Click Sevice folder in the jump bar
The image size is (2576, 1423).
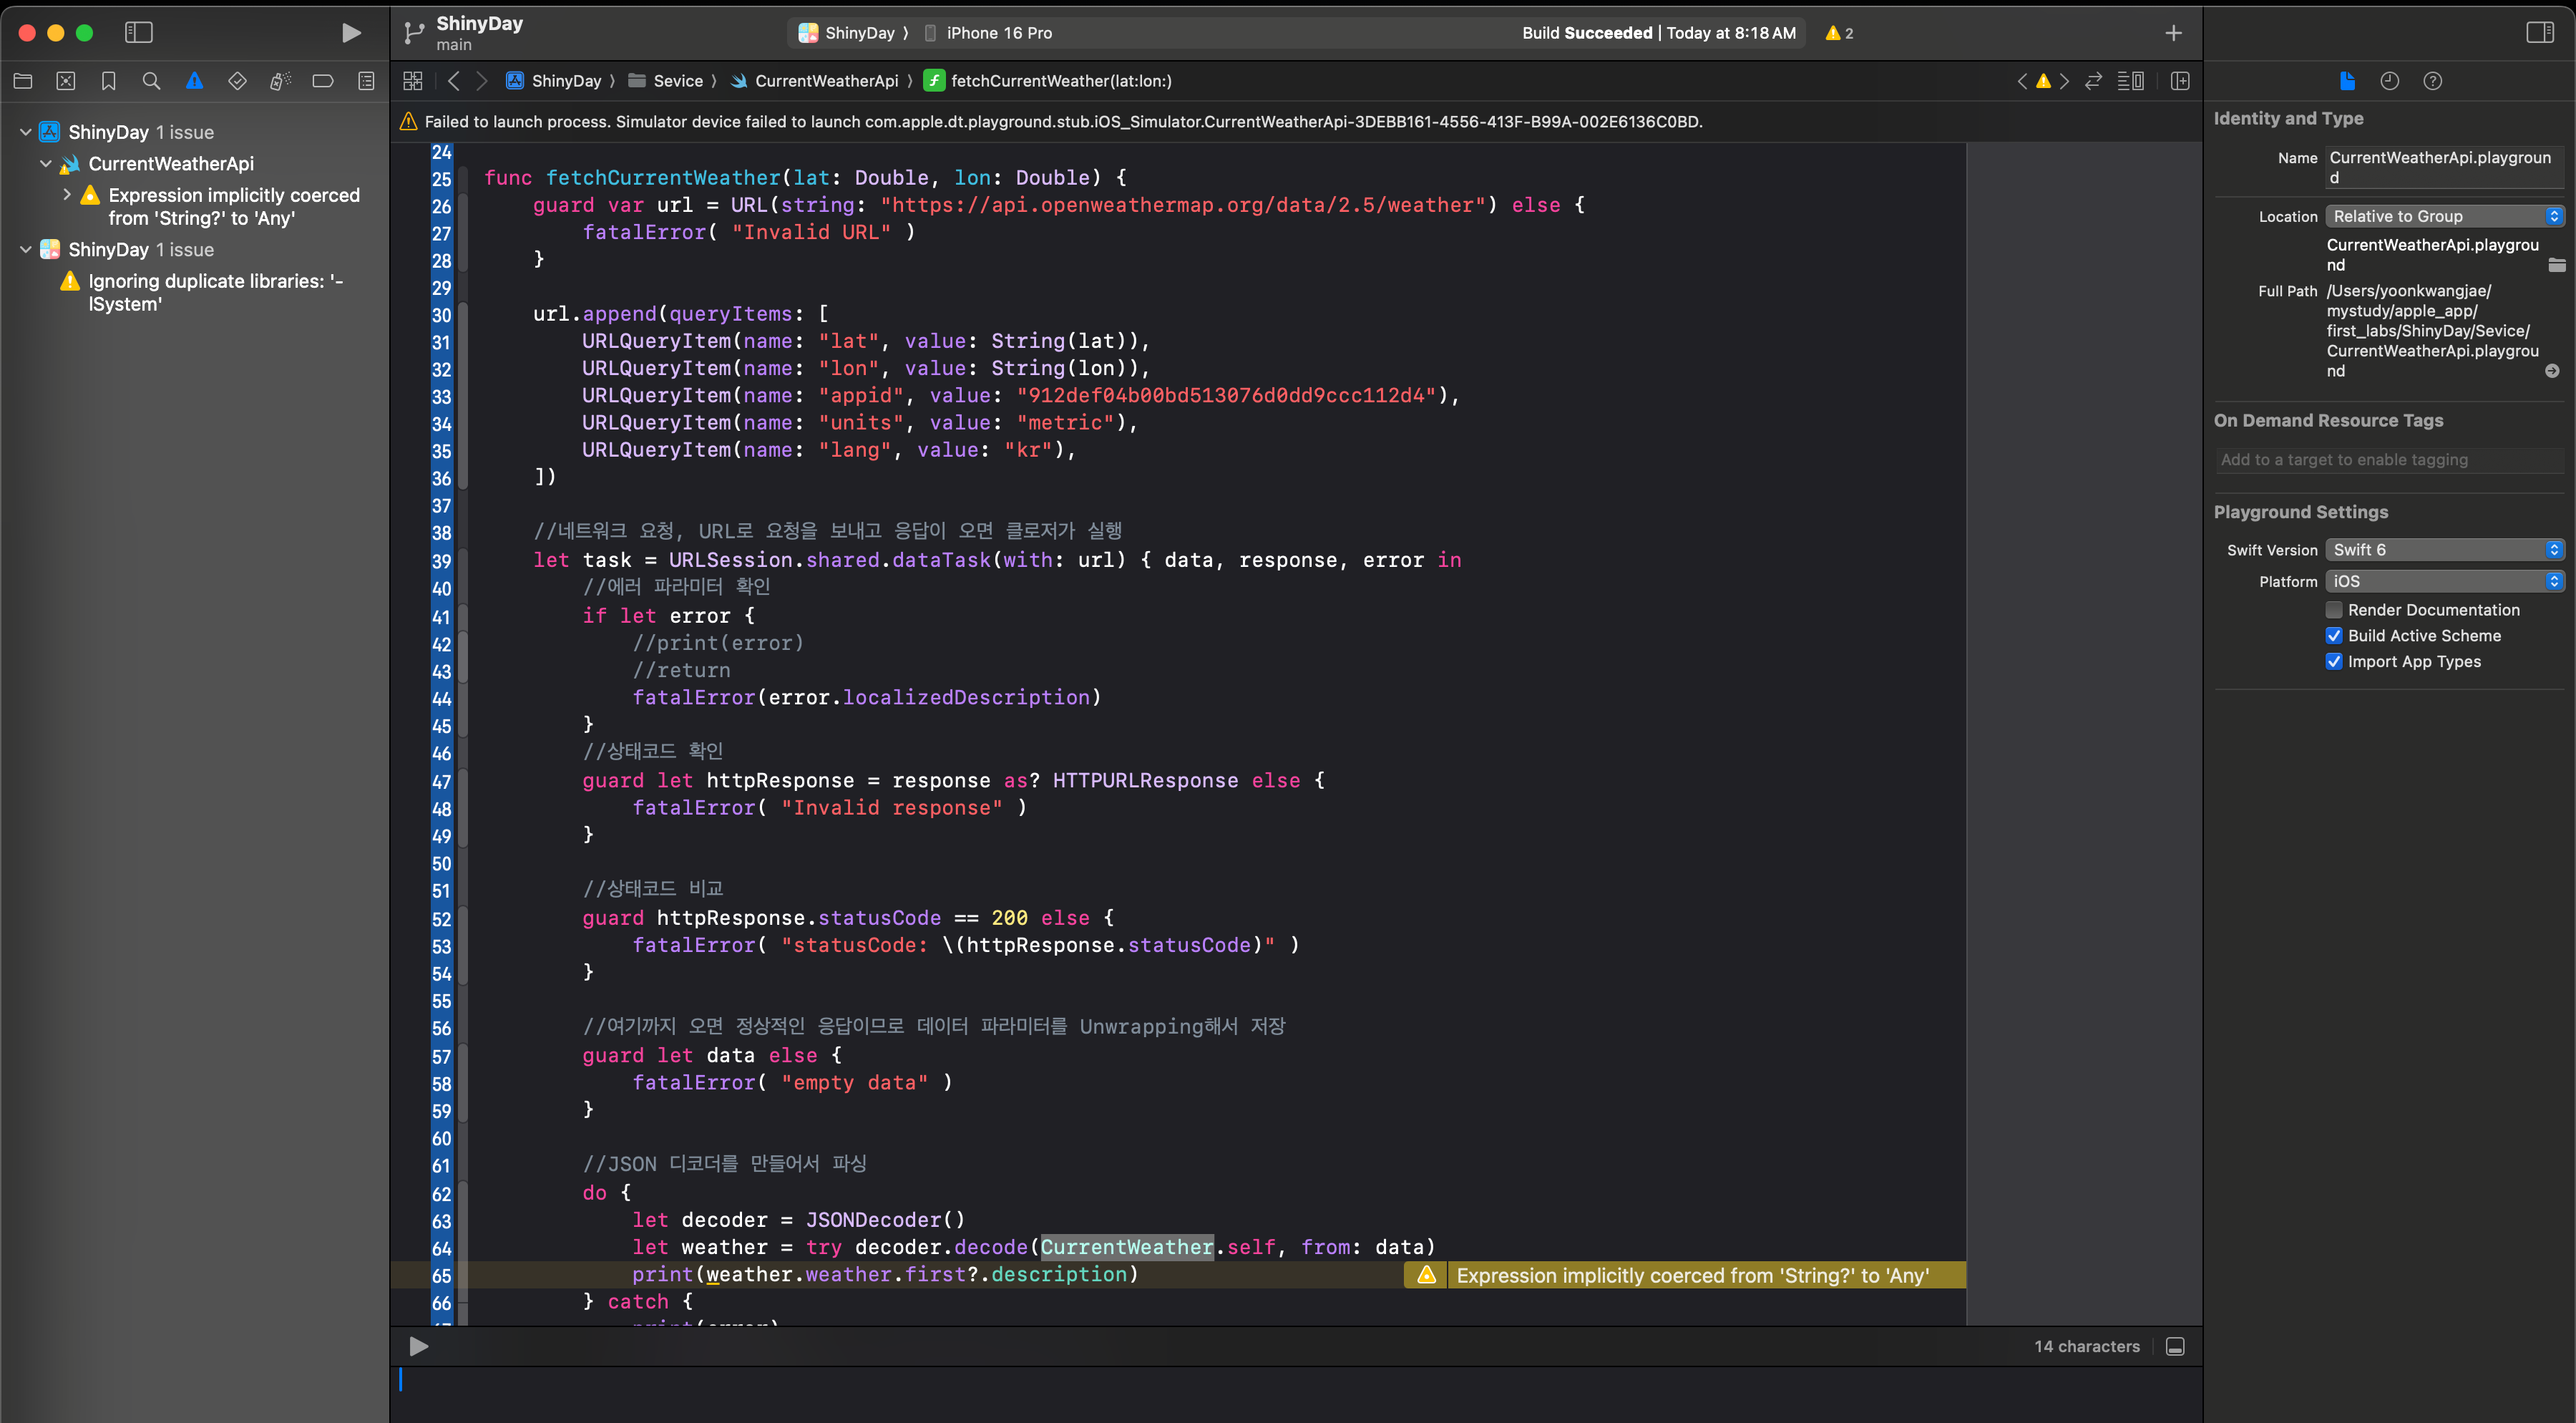point(666,81)
